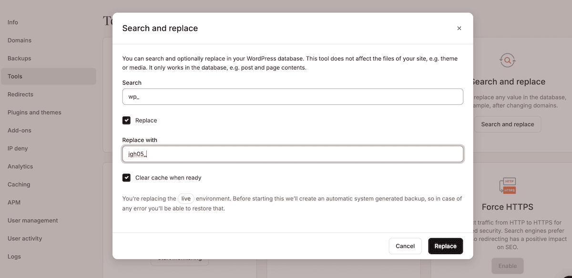Click the Search and replace magnifier icon
This screenshot has width=572, height=278.
[508, 60]
